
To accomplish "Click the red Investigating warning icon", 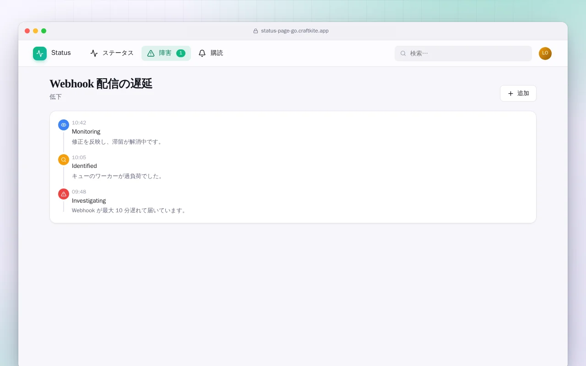I will (x=64, y=194).
